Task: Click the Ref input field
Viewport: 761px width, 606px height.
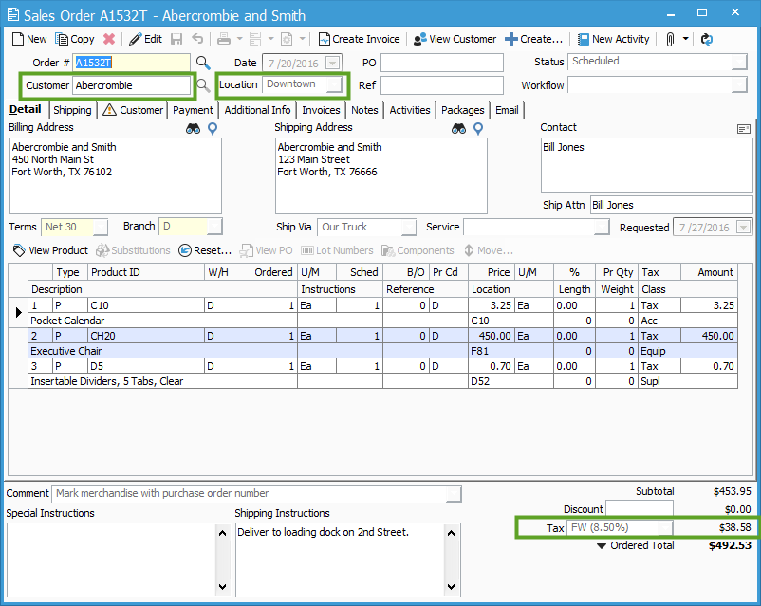Action: coord(441,85)
